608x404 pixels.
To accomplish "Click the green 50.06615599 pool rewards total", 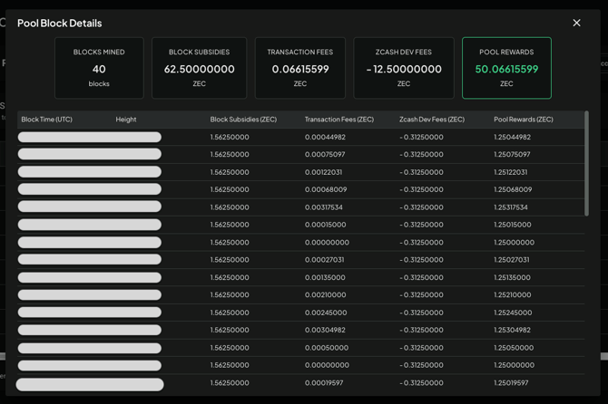I will pos(506,69).
